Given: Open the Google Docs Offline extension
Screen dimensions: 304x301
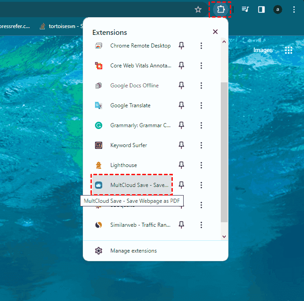Looking at the screenshot, I should click(132, 86).
